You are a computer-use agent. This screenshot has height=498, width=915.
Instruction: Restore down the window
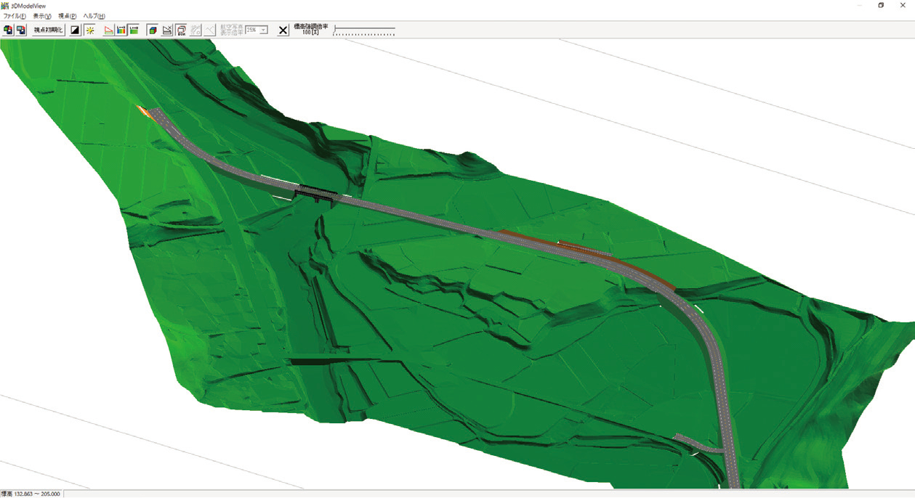pyautogui.click(x=881, y=5)
